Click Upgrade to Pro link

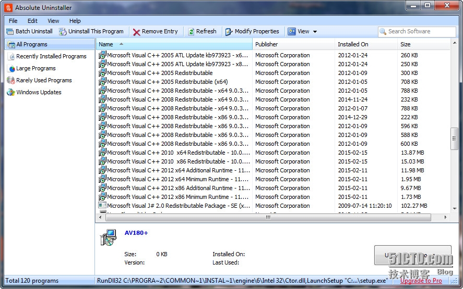421,281
